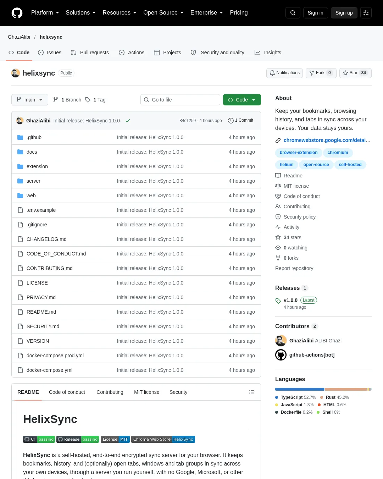
Task: Open appearance settings sliders icon
Action: [366, 13]
